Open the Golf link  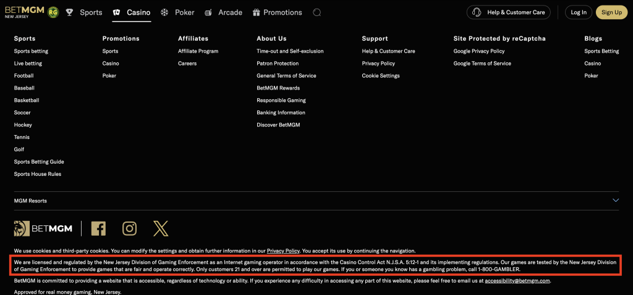19,149
